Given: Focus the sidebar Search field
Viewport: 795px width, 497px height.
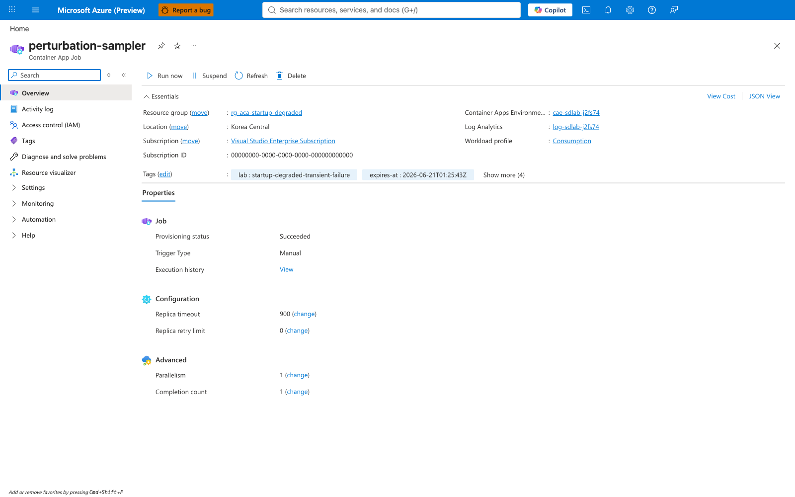Looking at the screenshot, I should (x=55, y=75).
